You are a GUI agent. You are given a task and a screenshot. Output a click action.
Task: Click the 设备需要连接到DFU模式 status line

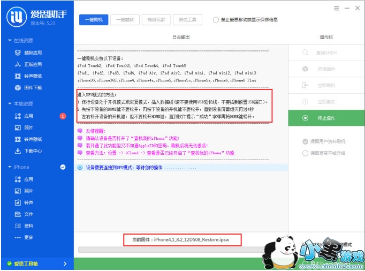[x=181, y=168]
